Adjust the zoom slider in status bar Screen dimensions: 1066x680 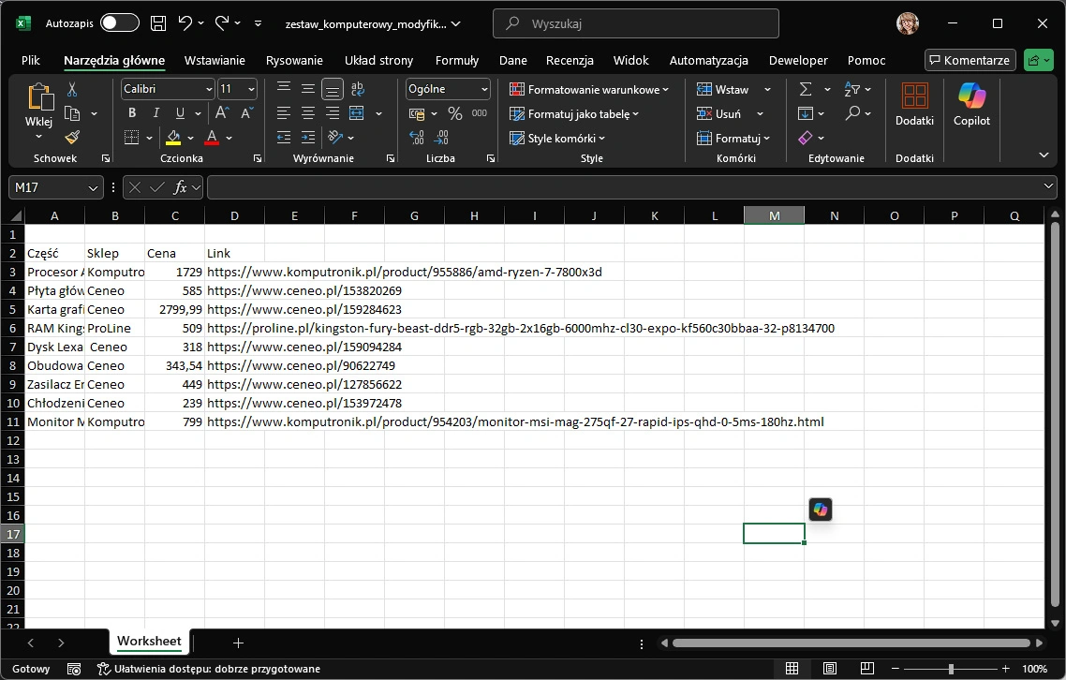tap(951, 669)
